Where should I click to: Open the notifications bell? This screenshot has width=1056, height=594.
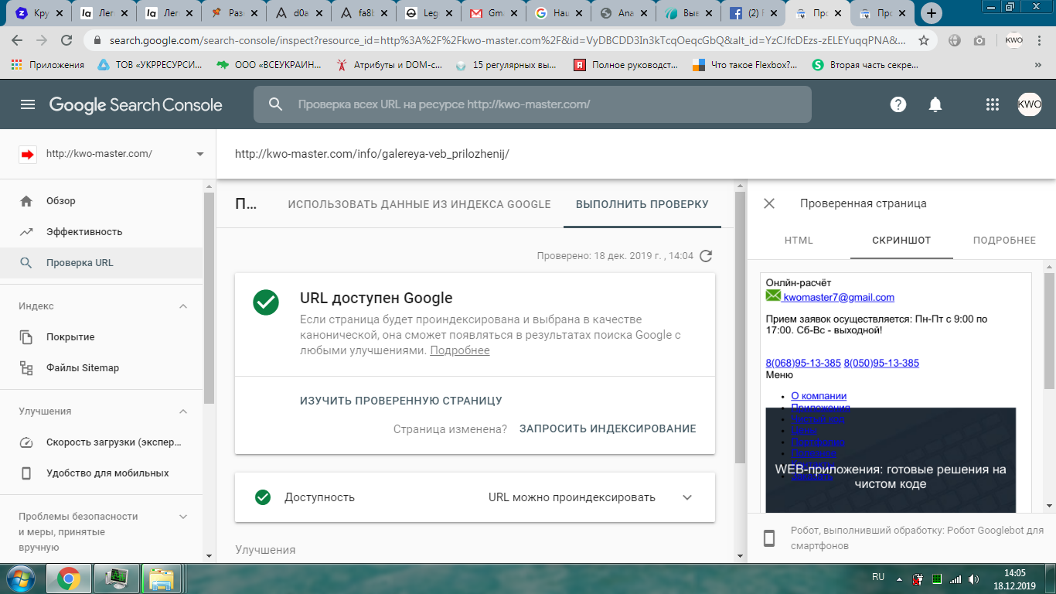click(935, 104)
